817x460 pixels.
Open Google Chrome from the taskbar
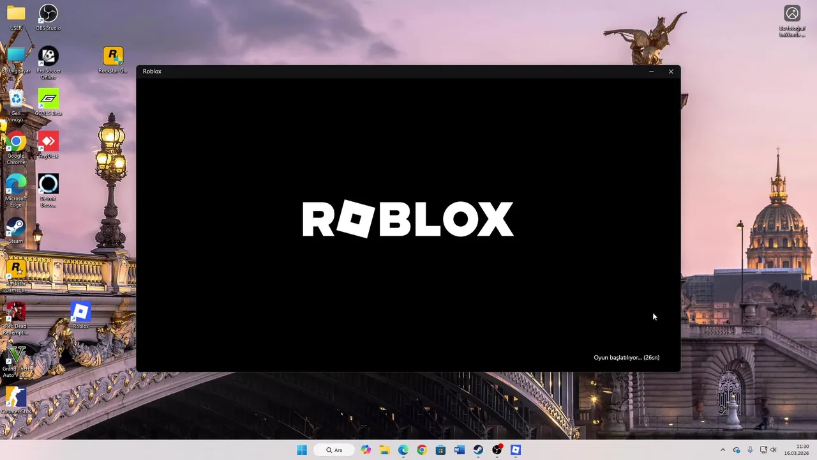[422, 450]
